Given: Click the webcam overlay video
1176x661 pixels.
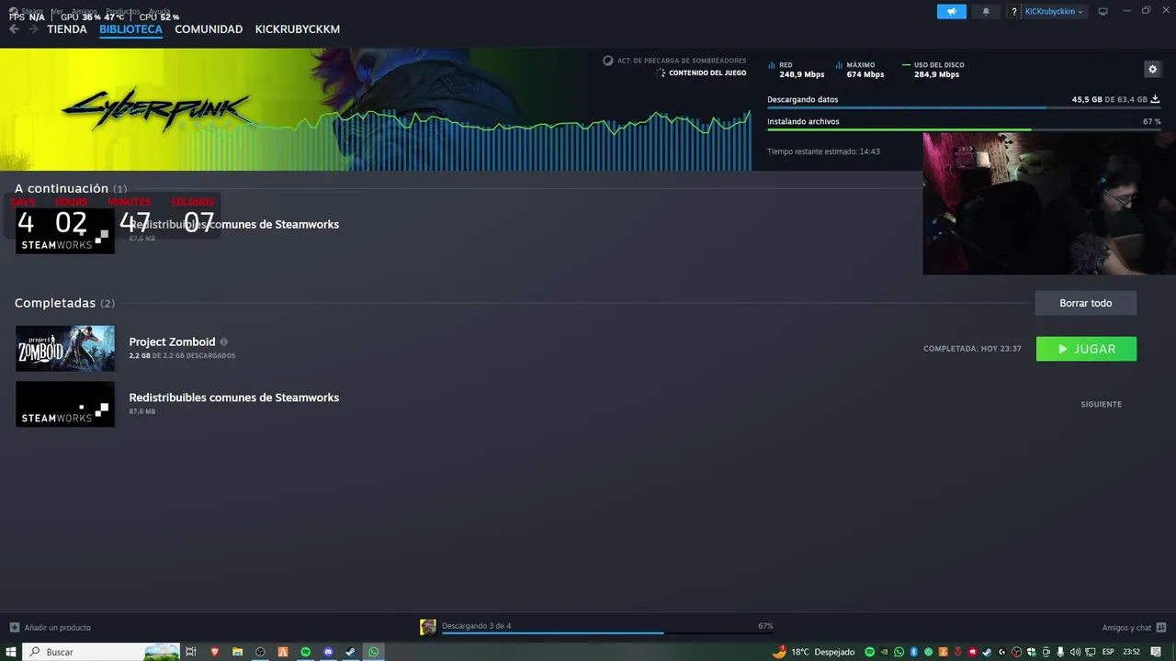Looking at the screenshot, I should click(x=1049, y=203).
